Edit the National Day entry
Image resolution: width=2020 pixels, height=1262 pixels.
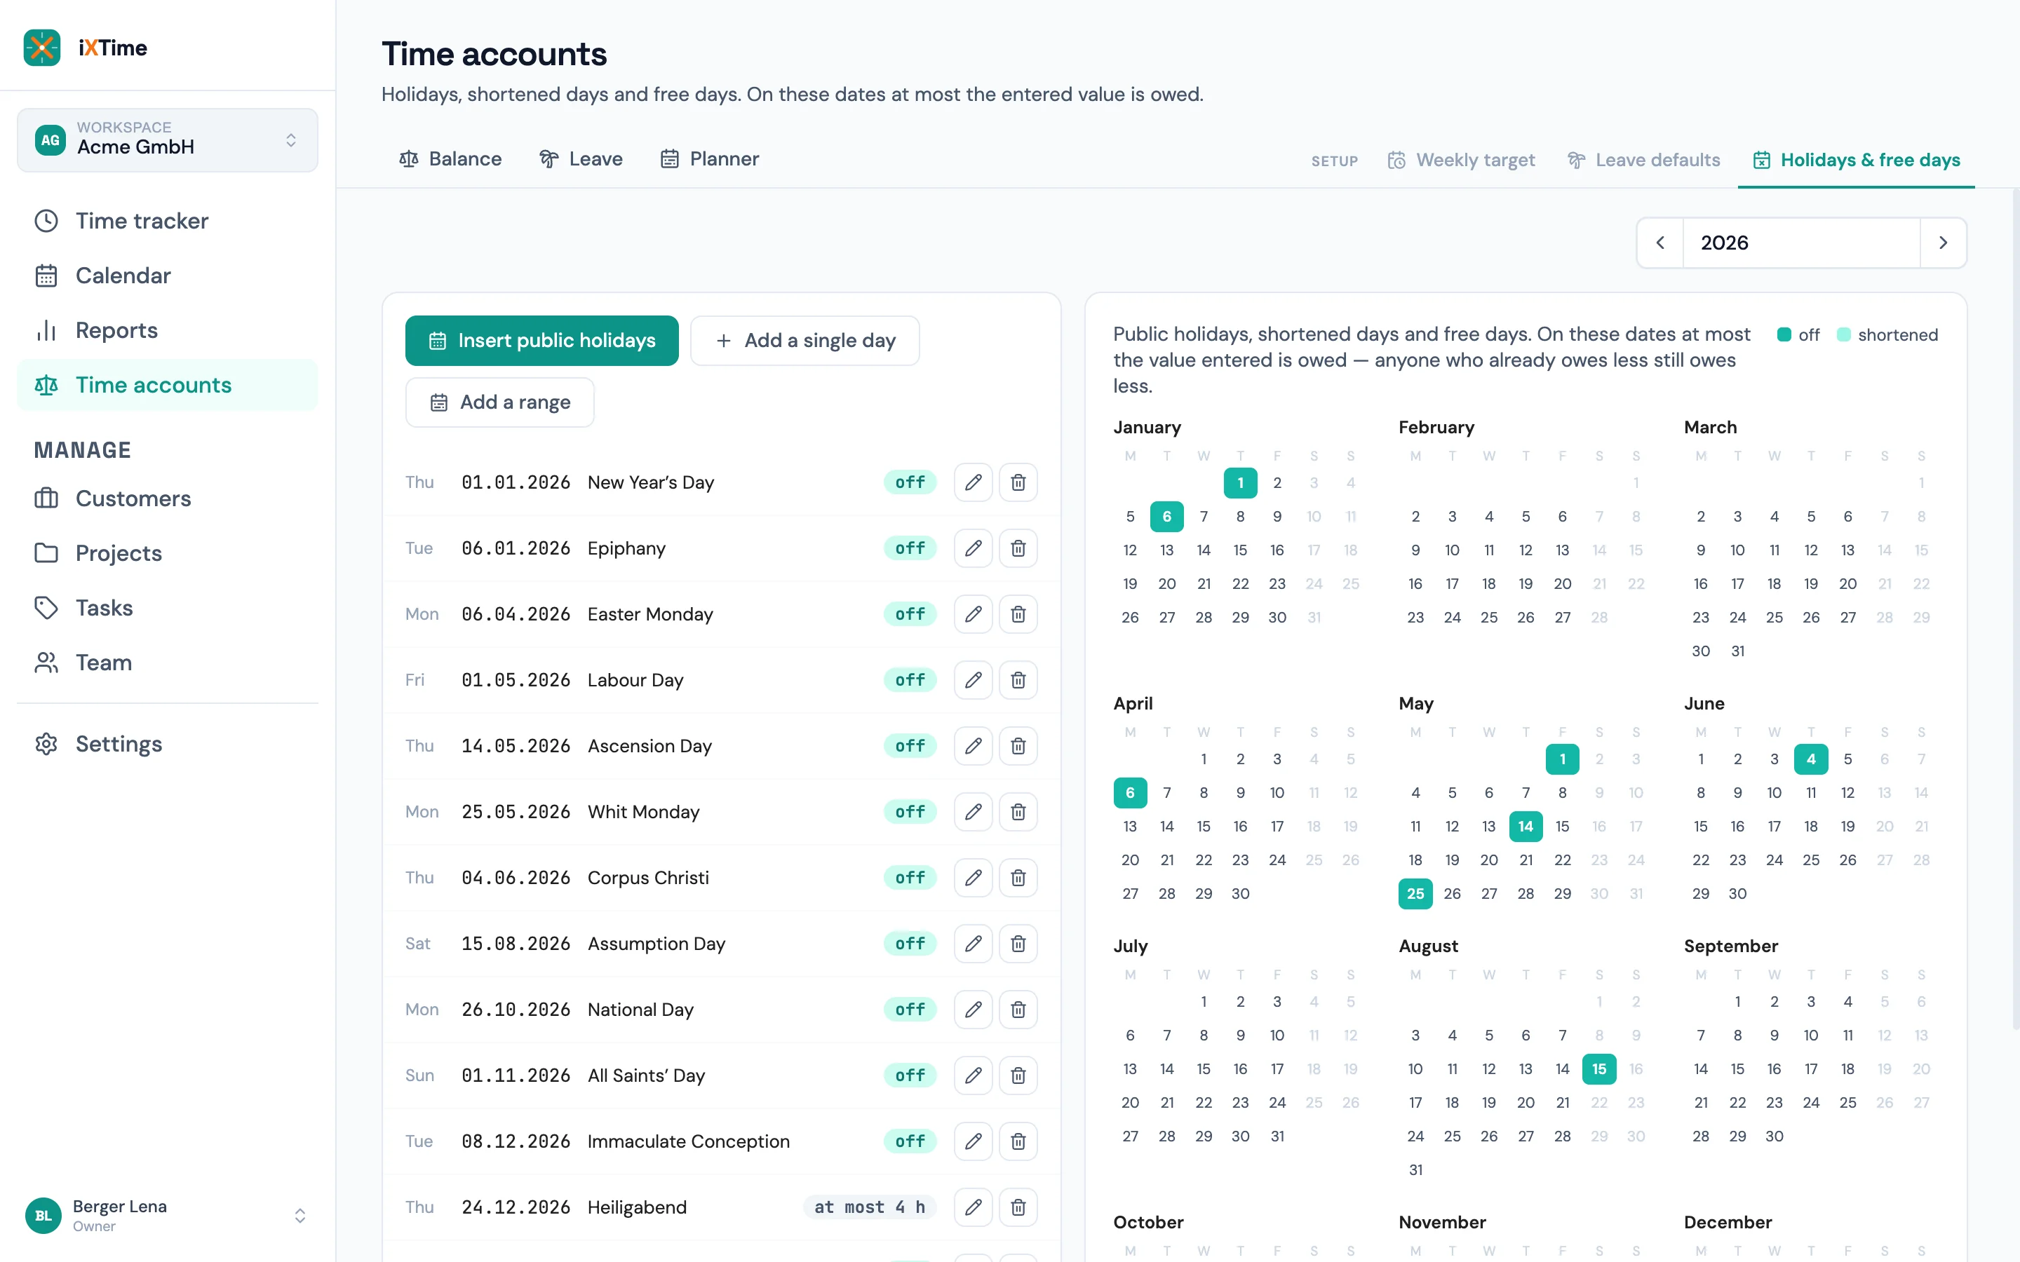[x=972, y=1010]
